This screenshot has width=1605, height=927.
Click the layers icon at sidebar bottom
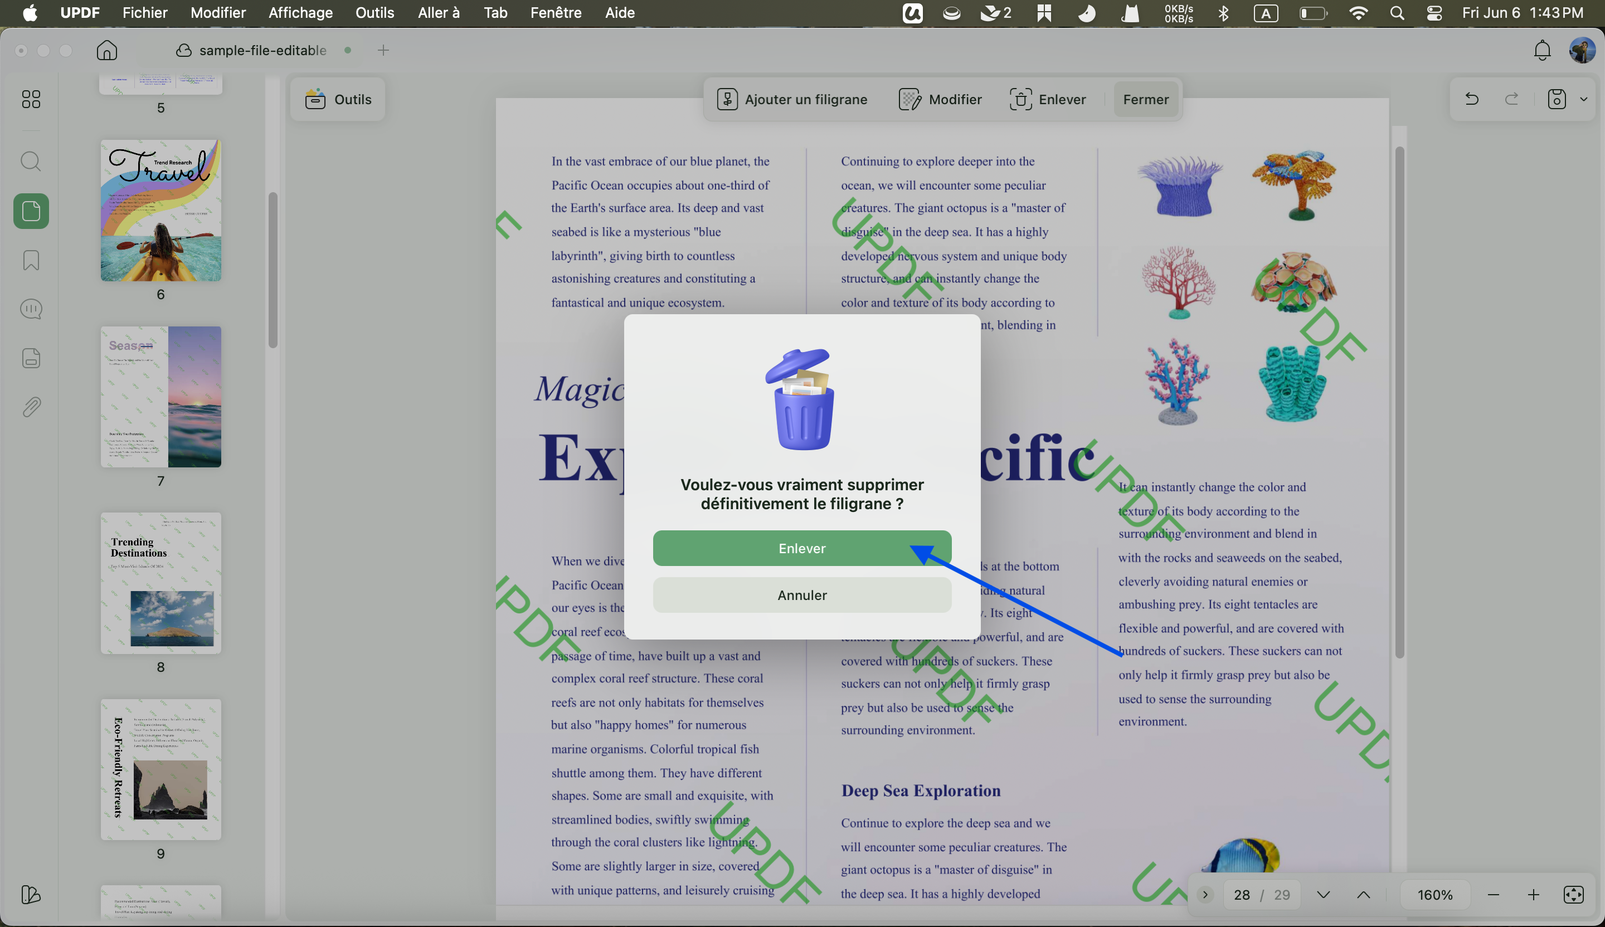coord(31,895)
